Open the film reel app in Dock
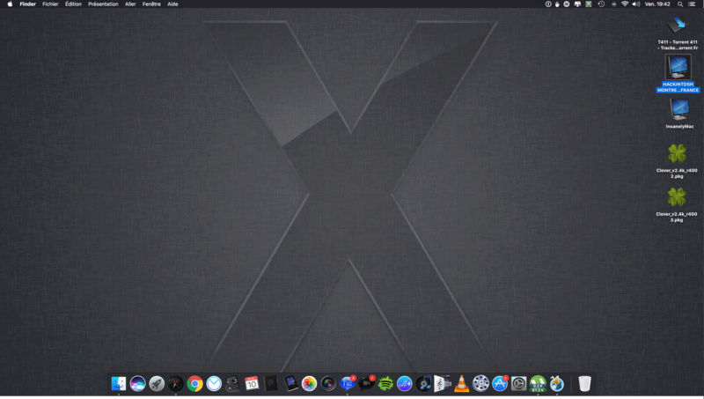Screen dimensions: 704x399 pyautogui.click(x=480, y=383)
